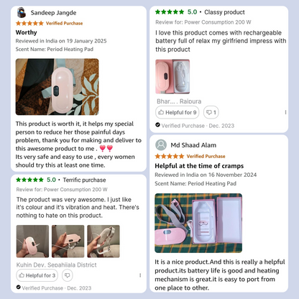
Task: Open Sandeep Jangde's profile avatar
Action: point(22,12)
